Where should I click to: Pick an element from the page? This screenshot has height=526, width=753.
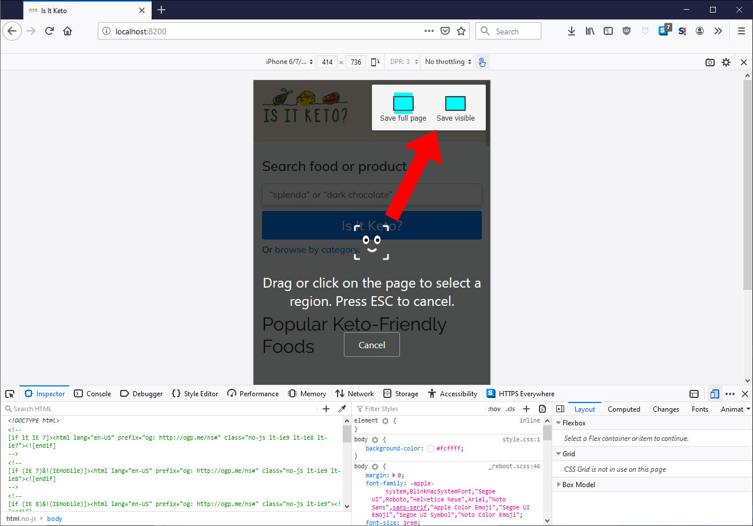click(x=10, y=394)
